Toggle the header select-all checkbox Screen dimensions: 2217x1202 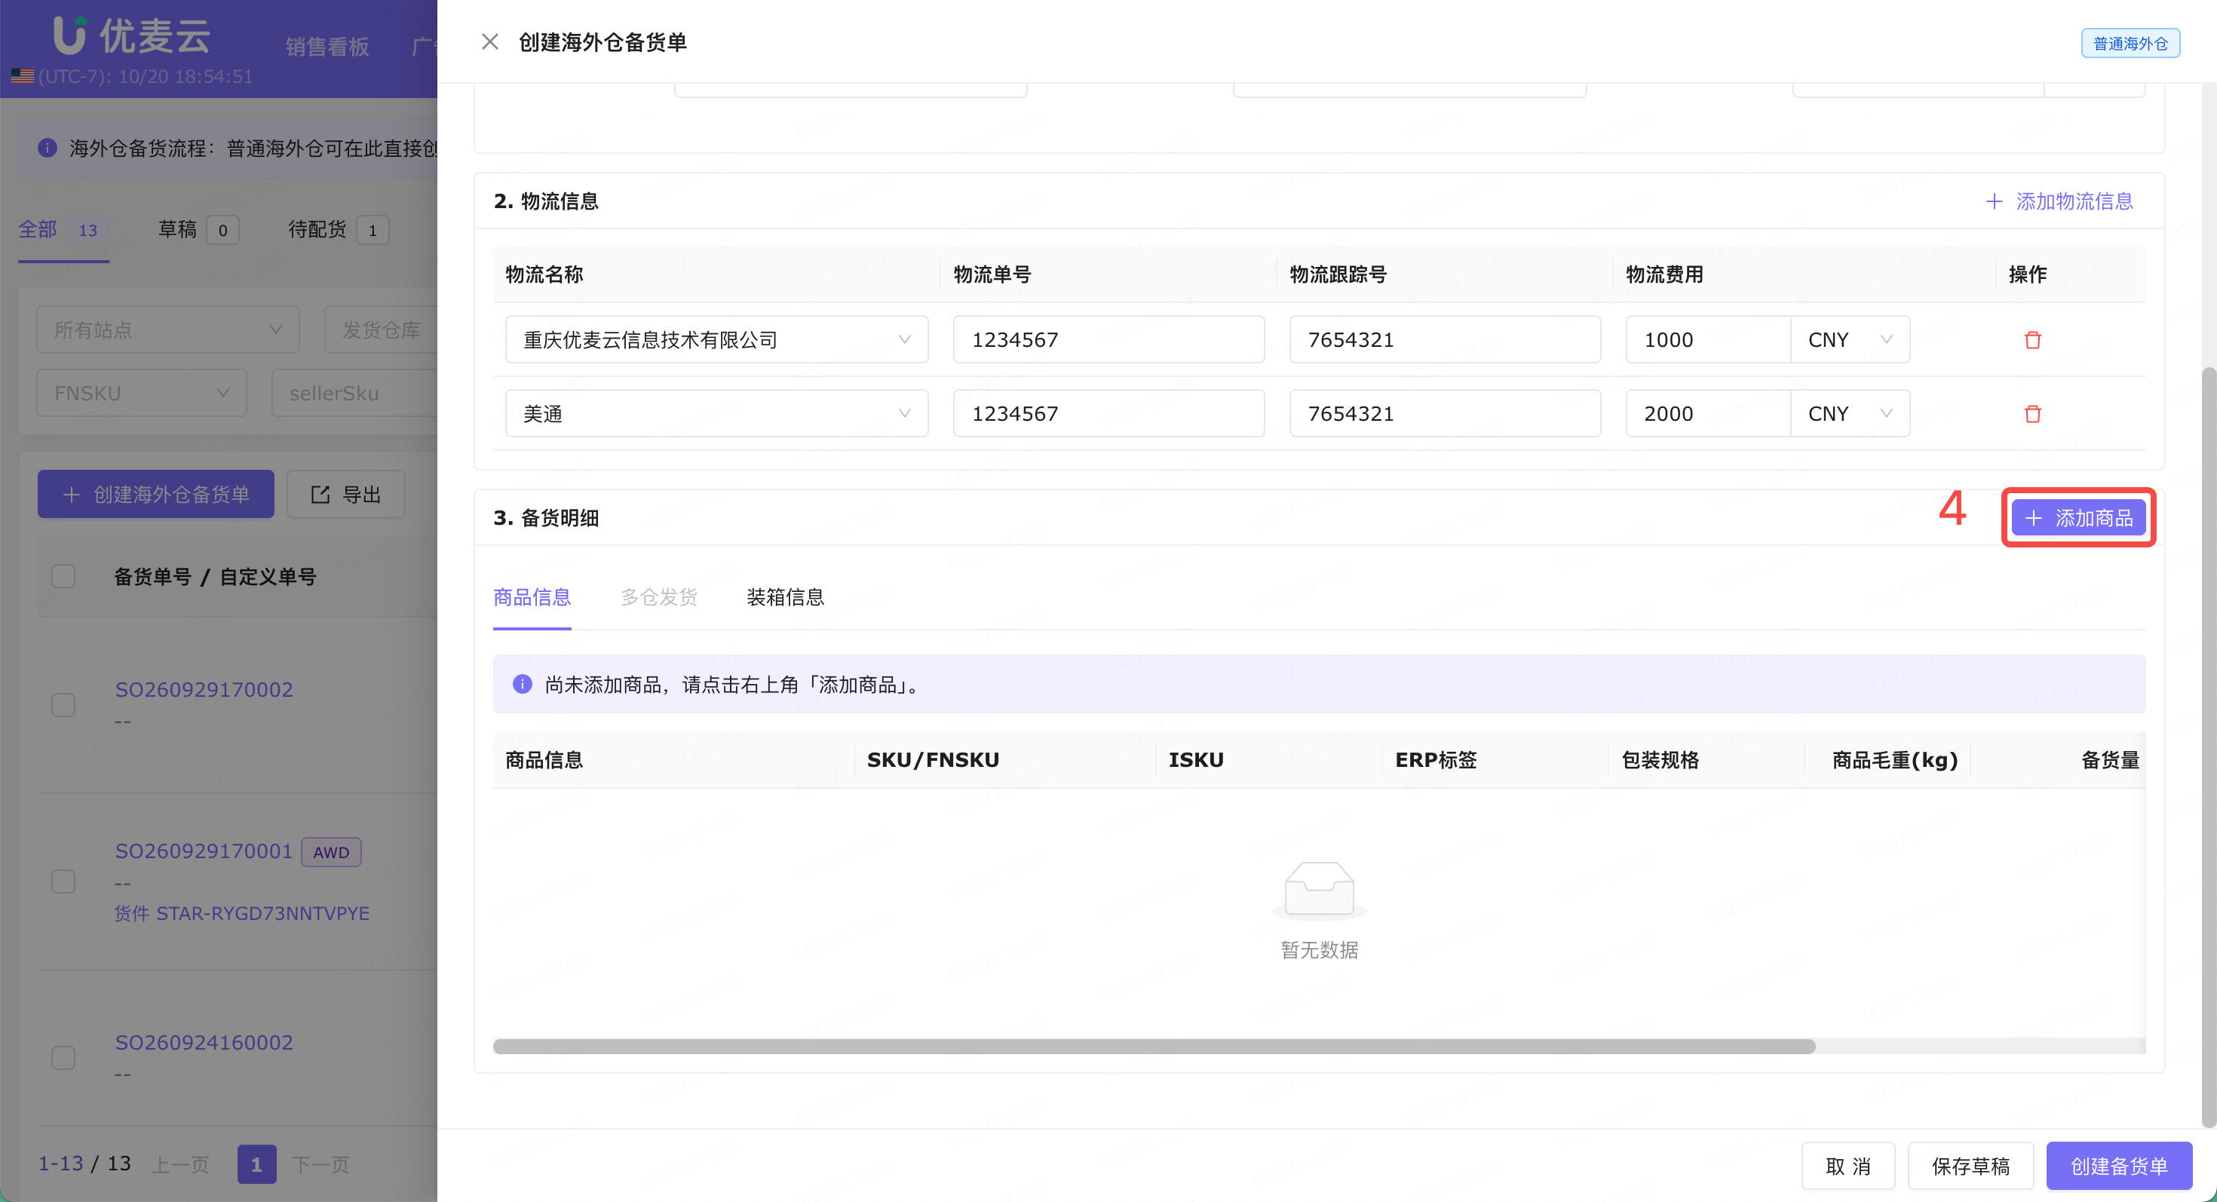(63, 575)
